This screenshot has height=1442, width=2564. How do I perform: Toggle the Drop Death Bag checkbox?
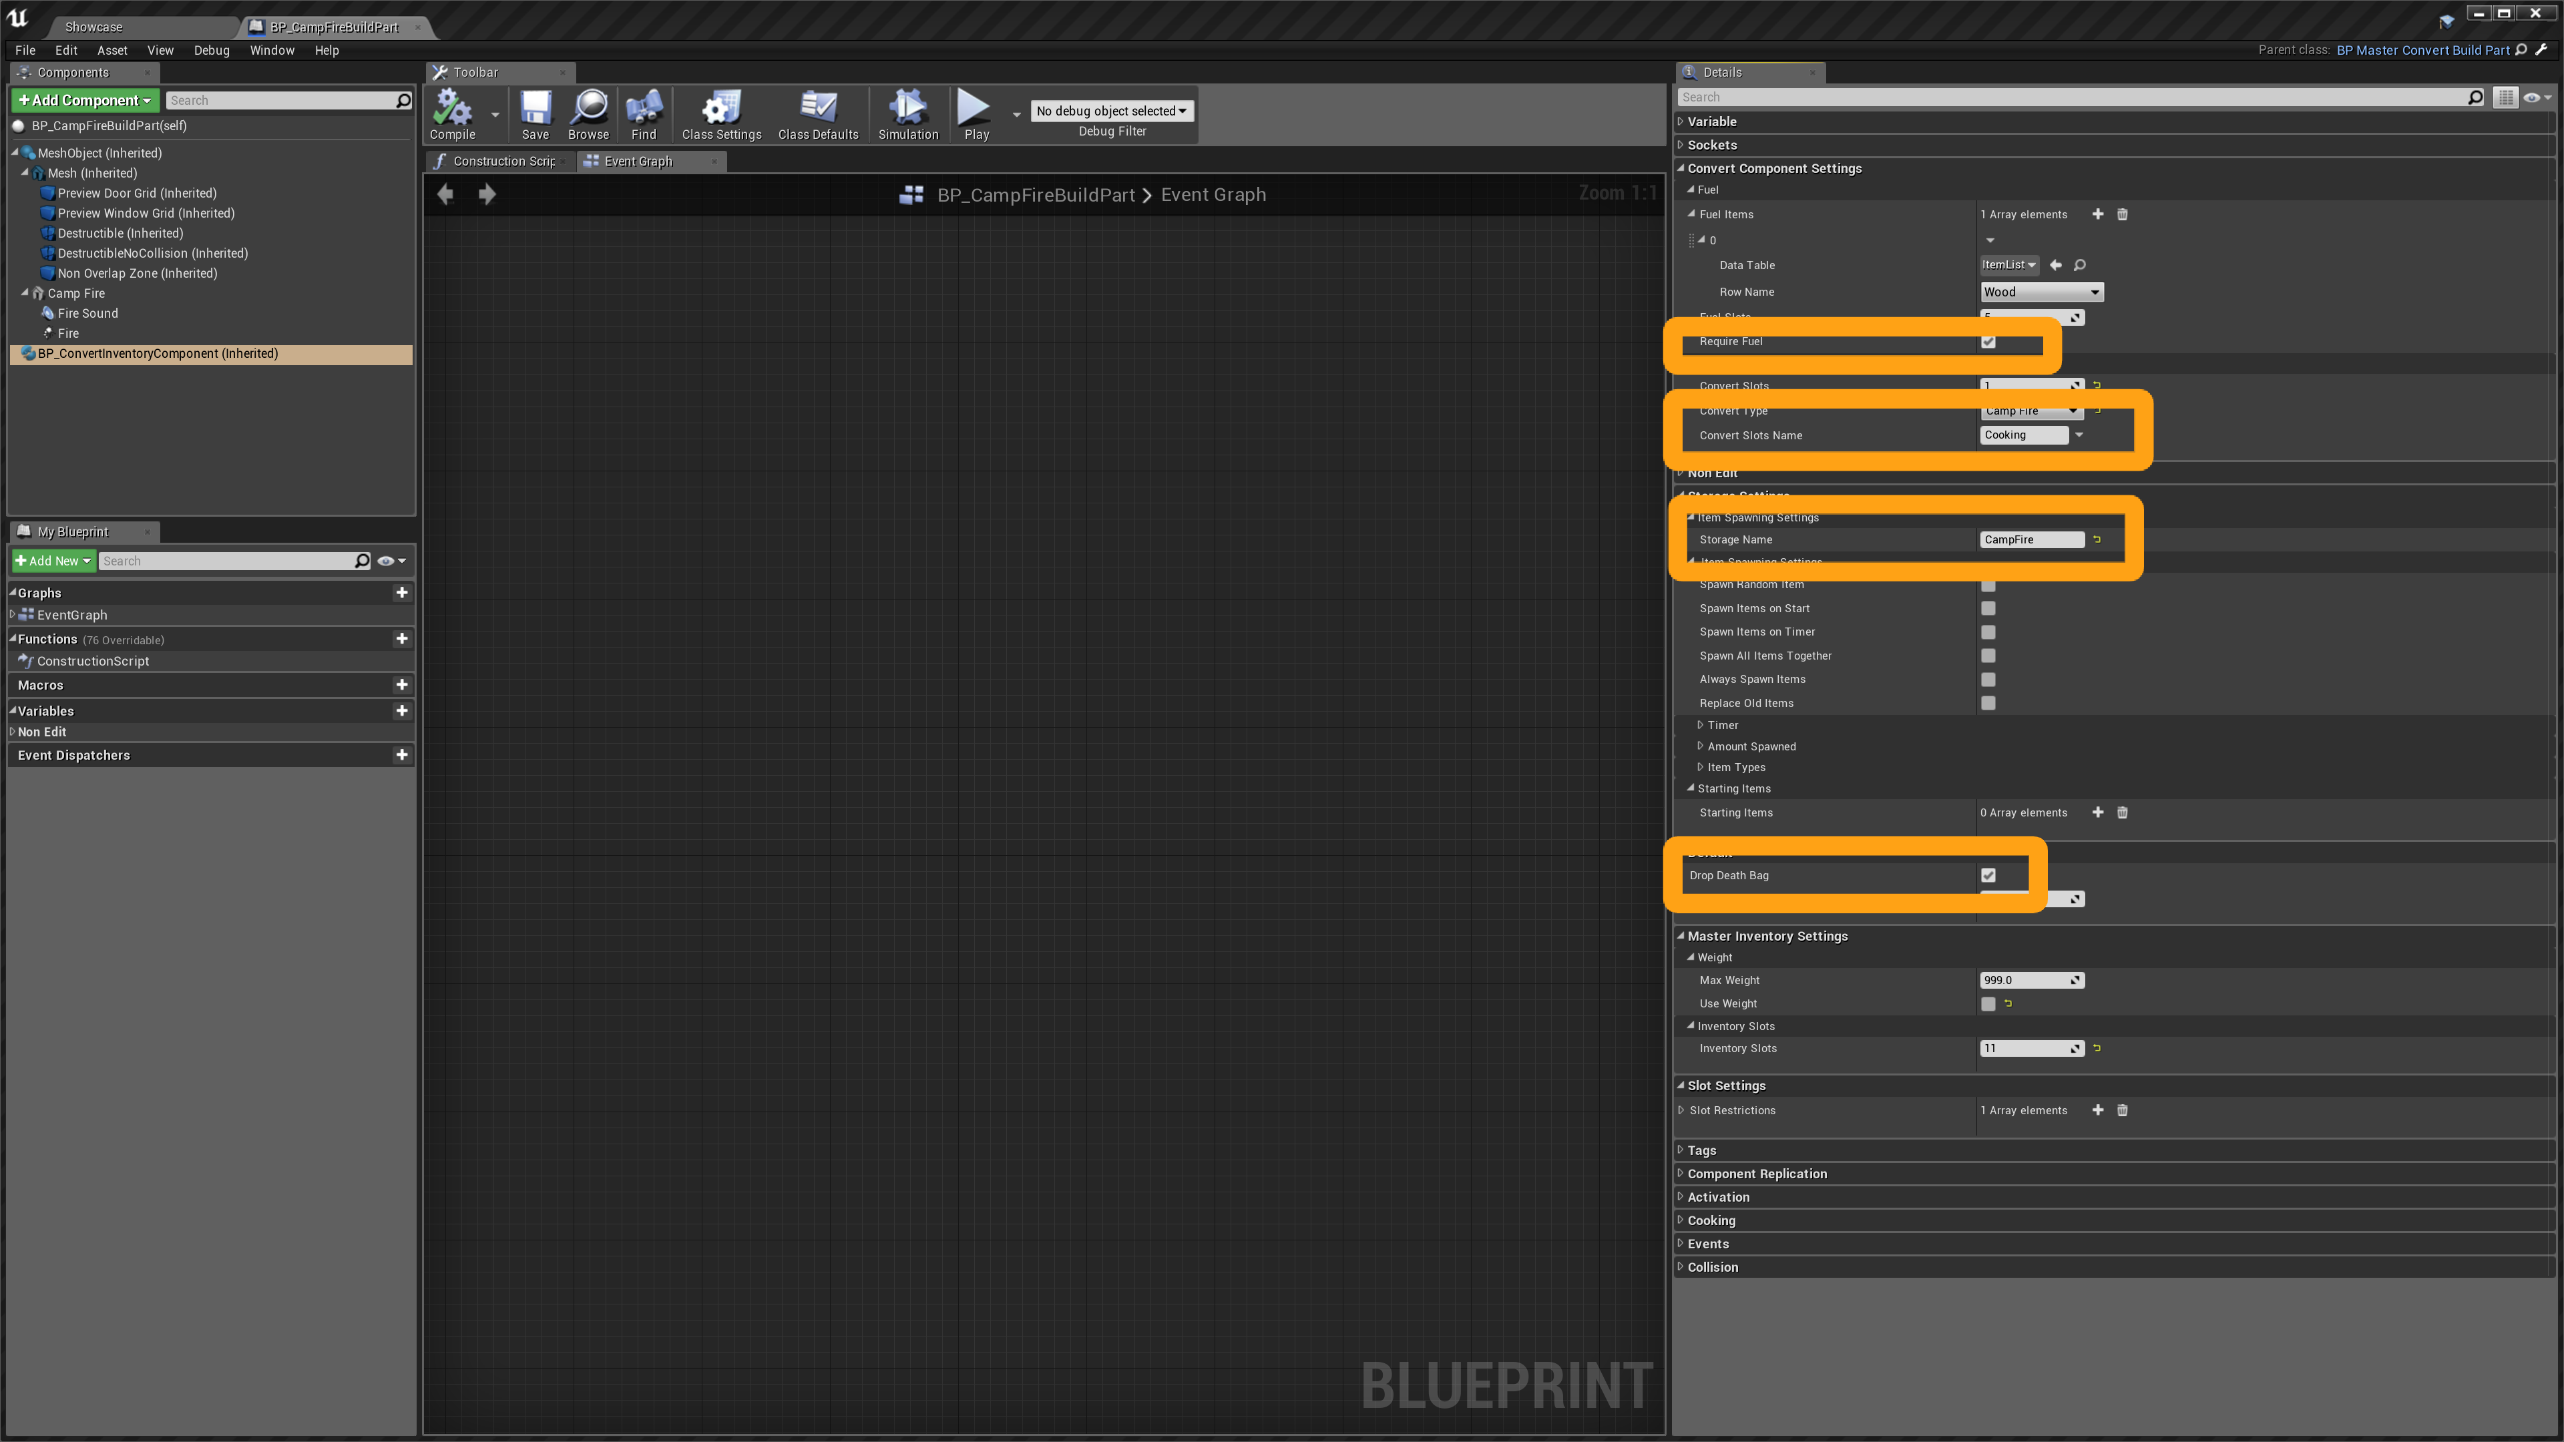(1988, 876)
